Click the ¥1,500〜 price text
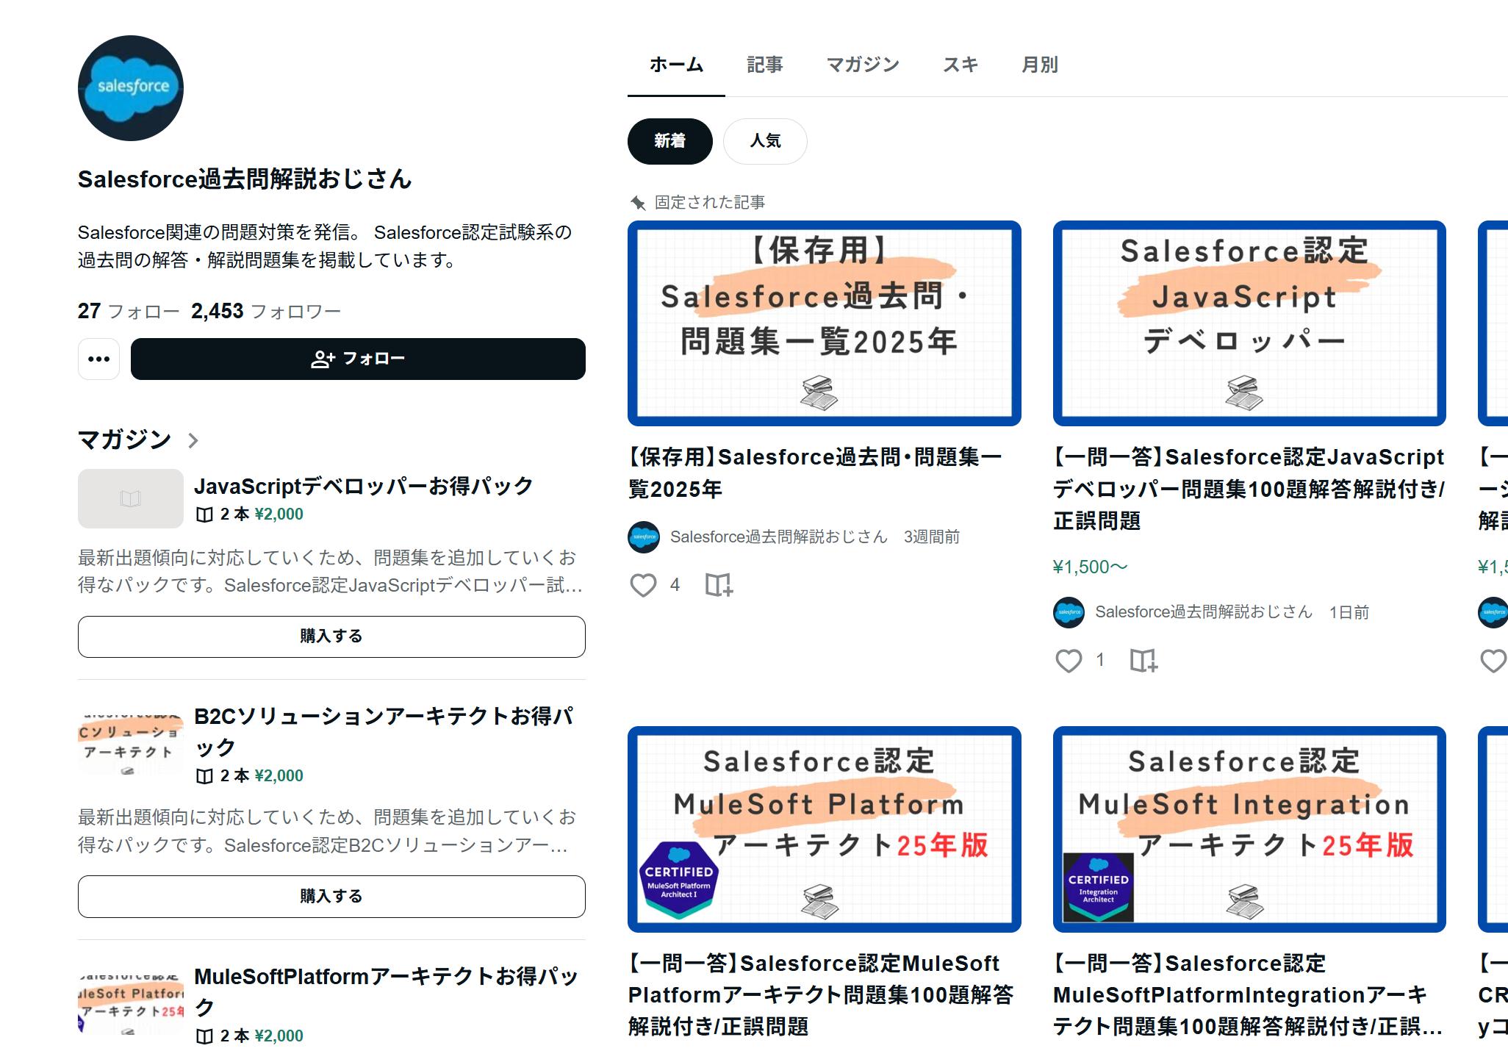Screen dimensions: 1508x1051 1090,567
